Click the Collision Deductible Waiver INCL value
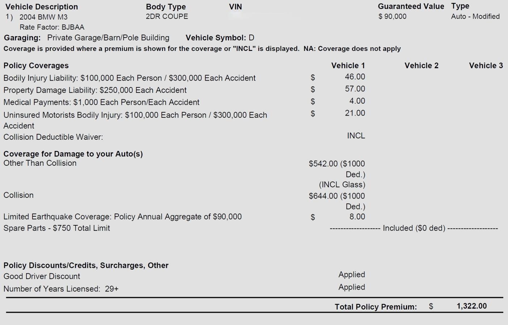This screenshot has width=508, height=325. [x=356, y=135]
